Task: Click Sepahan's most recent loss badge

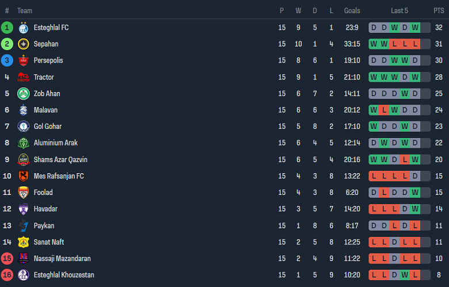Action: (x=415, y=44)
